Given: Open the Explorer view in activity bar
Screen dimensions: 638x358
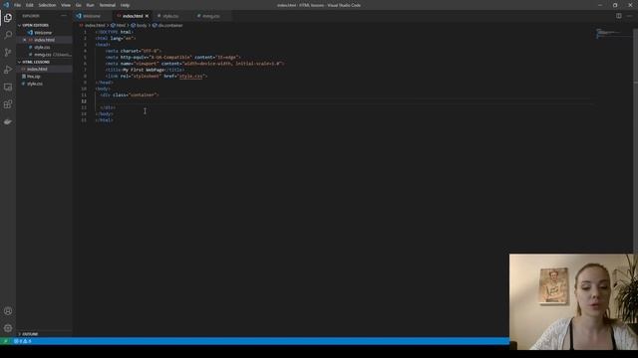Looking at the screenshot, I should click(8, 18).
